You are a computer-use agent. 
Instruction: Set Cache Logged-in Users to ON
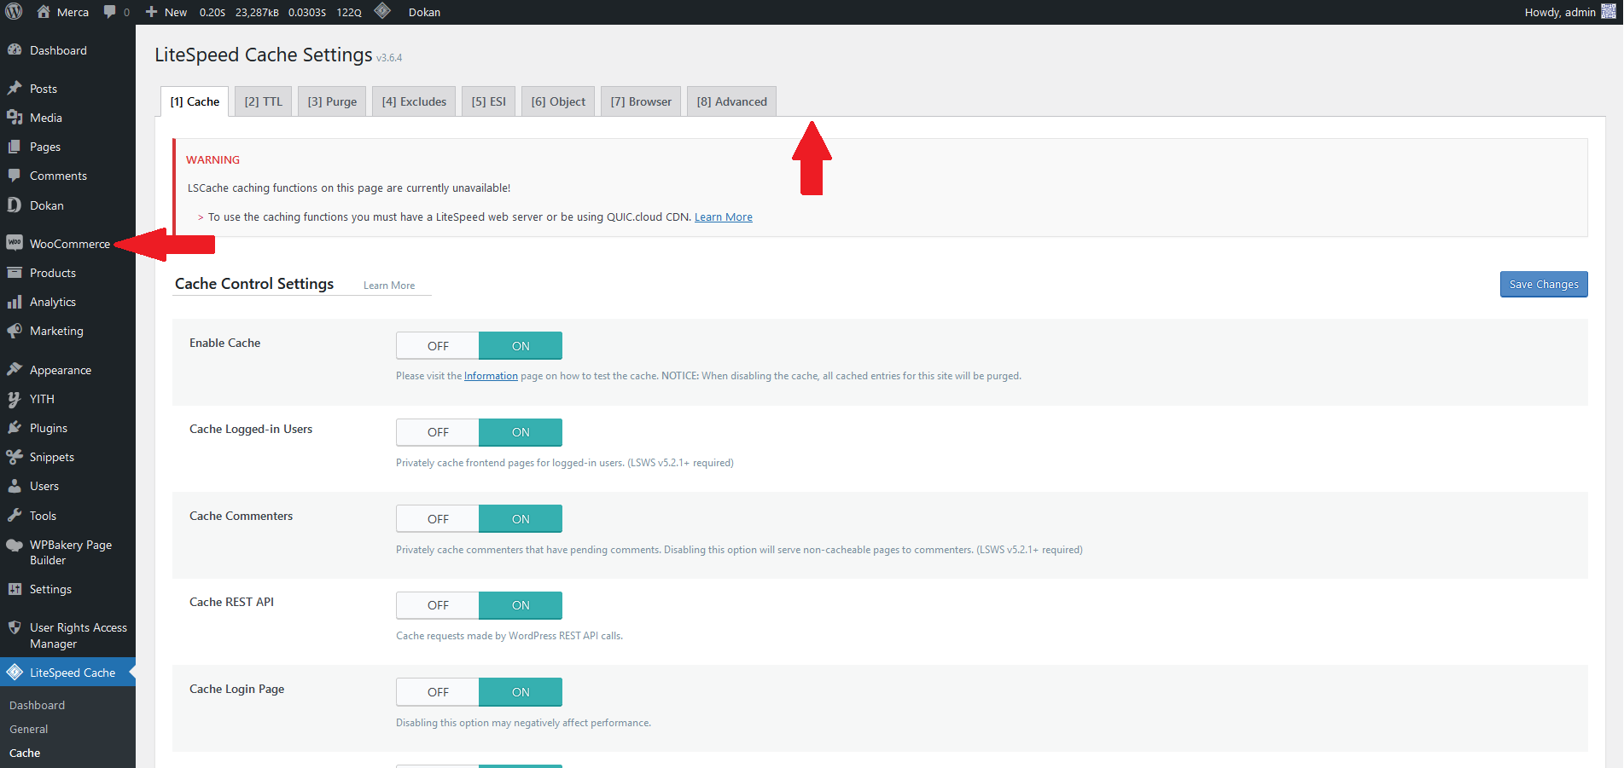[x=521, y=432]
